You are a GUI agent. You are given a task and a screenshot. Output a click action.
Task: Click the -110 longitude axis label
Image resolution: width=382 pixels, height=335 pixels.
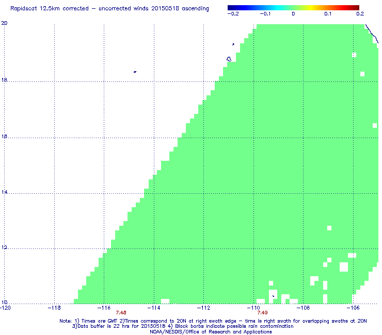253,308
